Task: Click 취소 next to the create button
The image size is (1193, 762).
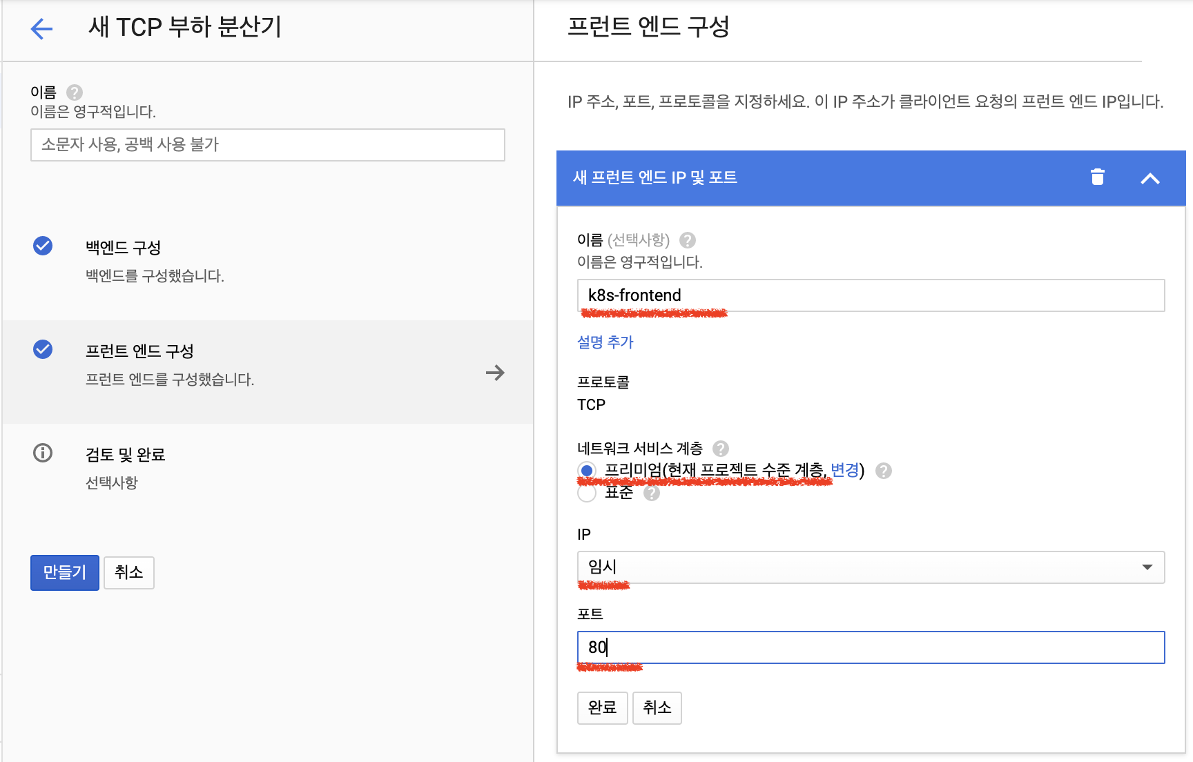Action: (x=129, y=573)
